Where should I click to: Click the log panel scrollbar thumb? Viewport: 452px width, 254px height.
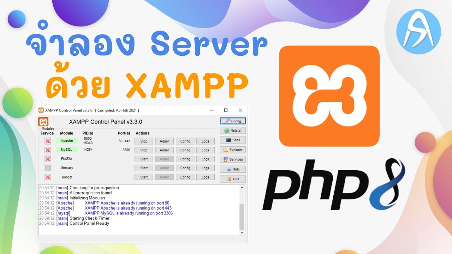click(242, 217)
